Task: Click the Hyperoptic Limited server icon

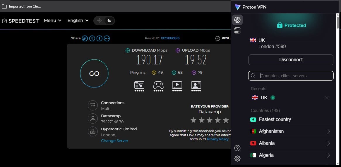Action: coord(93,131)
